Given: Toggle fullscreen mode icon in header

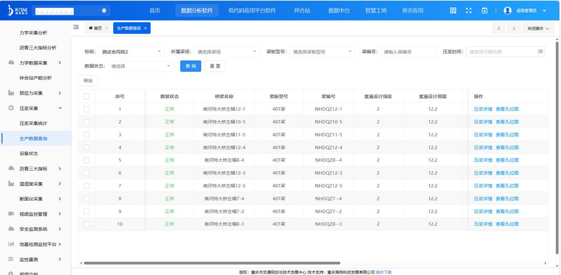Looking at the screenshot, I should tap(469, 11).
